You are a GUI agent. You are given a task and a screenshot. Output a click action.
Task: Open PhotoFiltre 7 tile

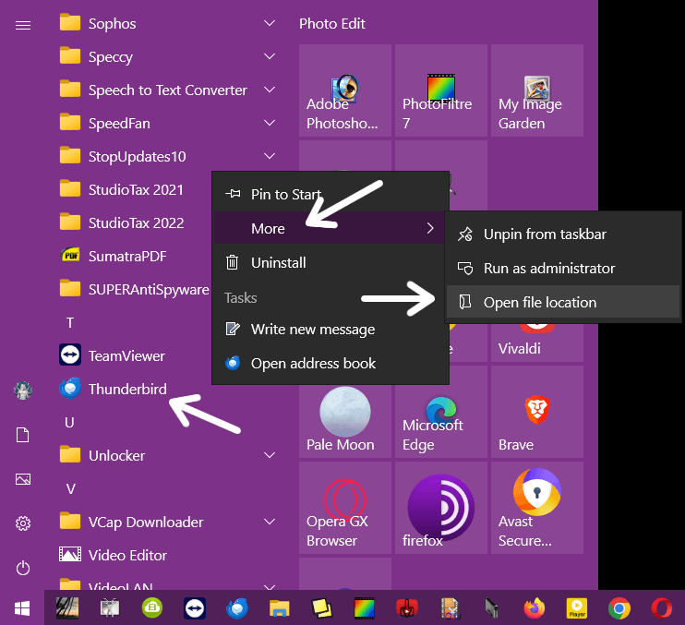click(441, 90)
